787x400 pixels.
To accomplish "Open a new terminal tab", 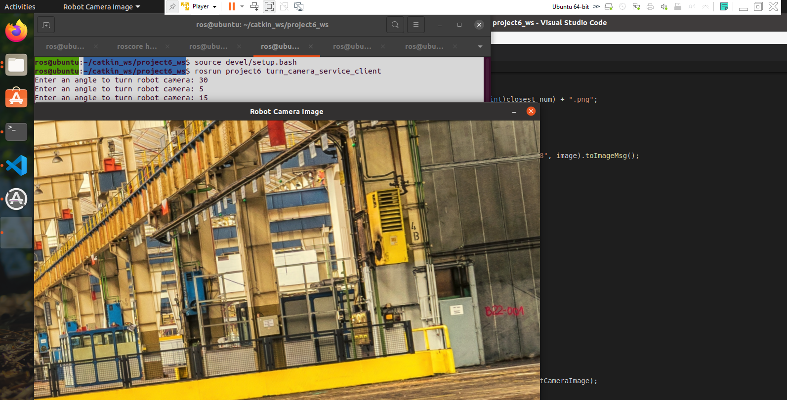I will [x=46, y=25].
